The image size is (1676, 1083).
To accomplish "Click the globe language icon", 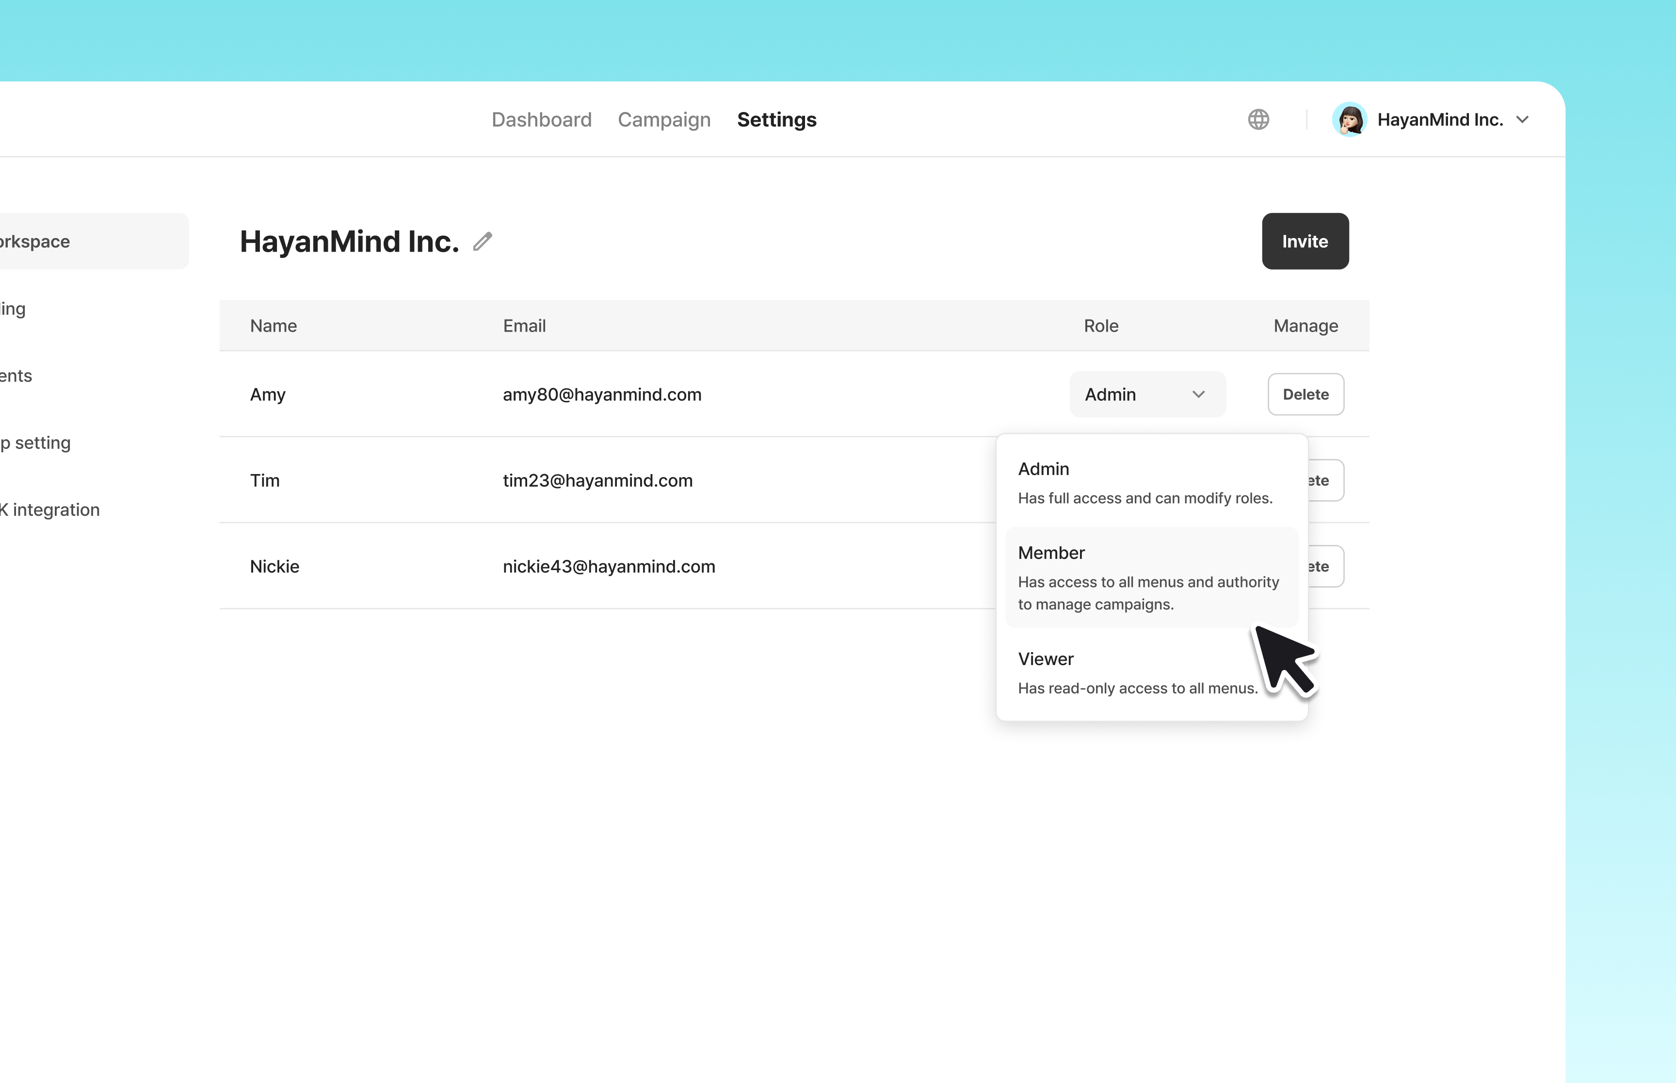I will click(1258, 120).
